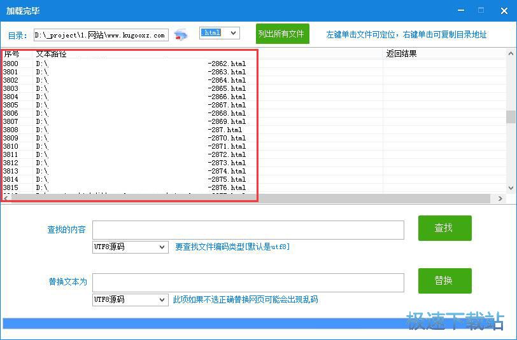Viewport: 517px width, 340px height.
Task: Click the vertical scrollbar down arrow in file list
Action: [x=511, y=187]
